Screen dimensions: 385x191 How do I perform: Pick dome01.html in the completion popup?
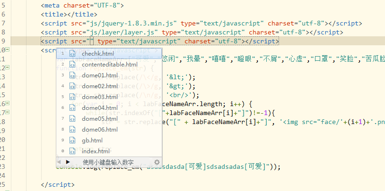109,75
